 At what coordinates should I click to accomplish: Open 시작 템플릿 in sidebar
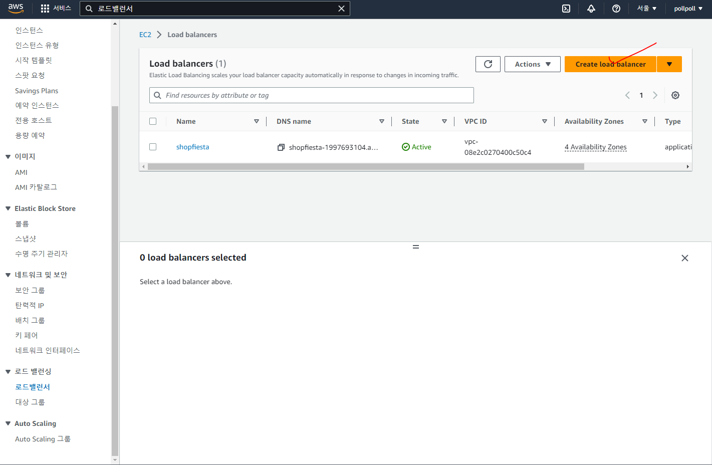pos(34,60)
